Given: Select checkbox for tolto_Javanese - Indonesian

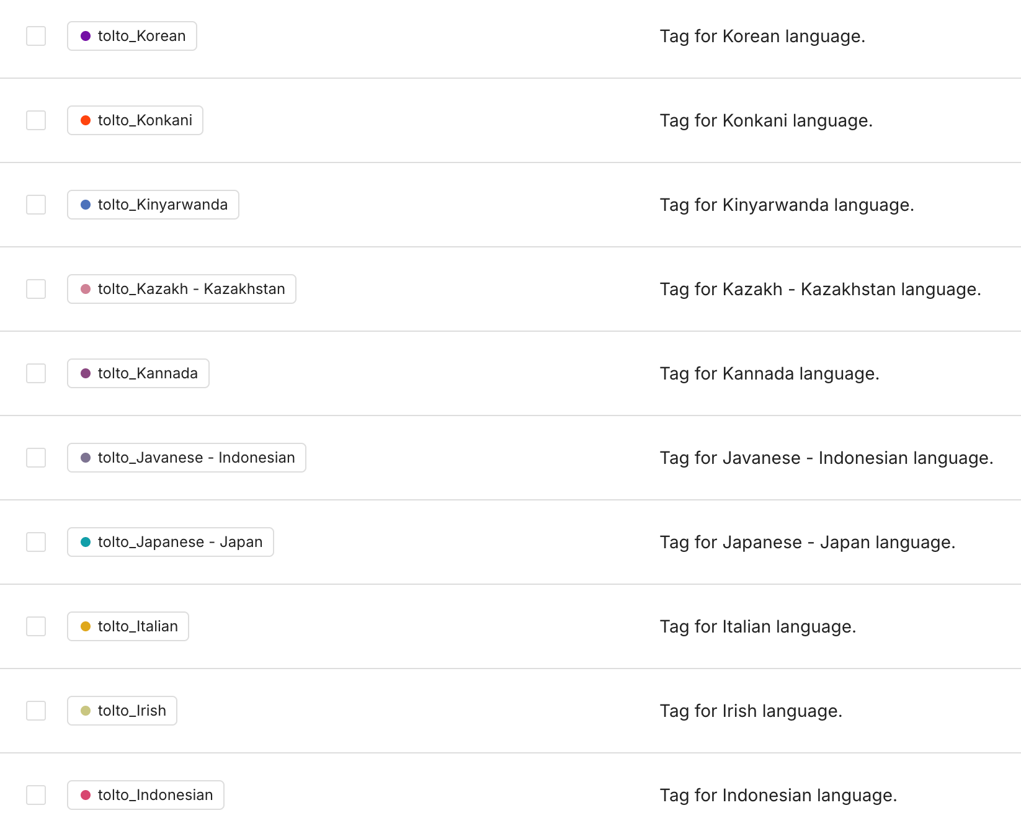Looking at the screenshot, I should (36, 458).
